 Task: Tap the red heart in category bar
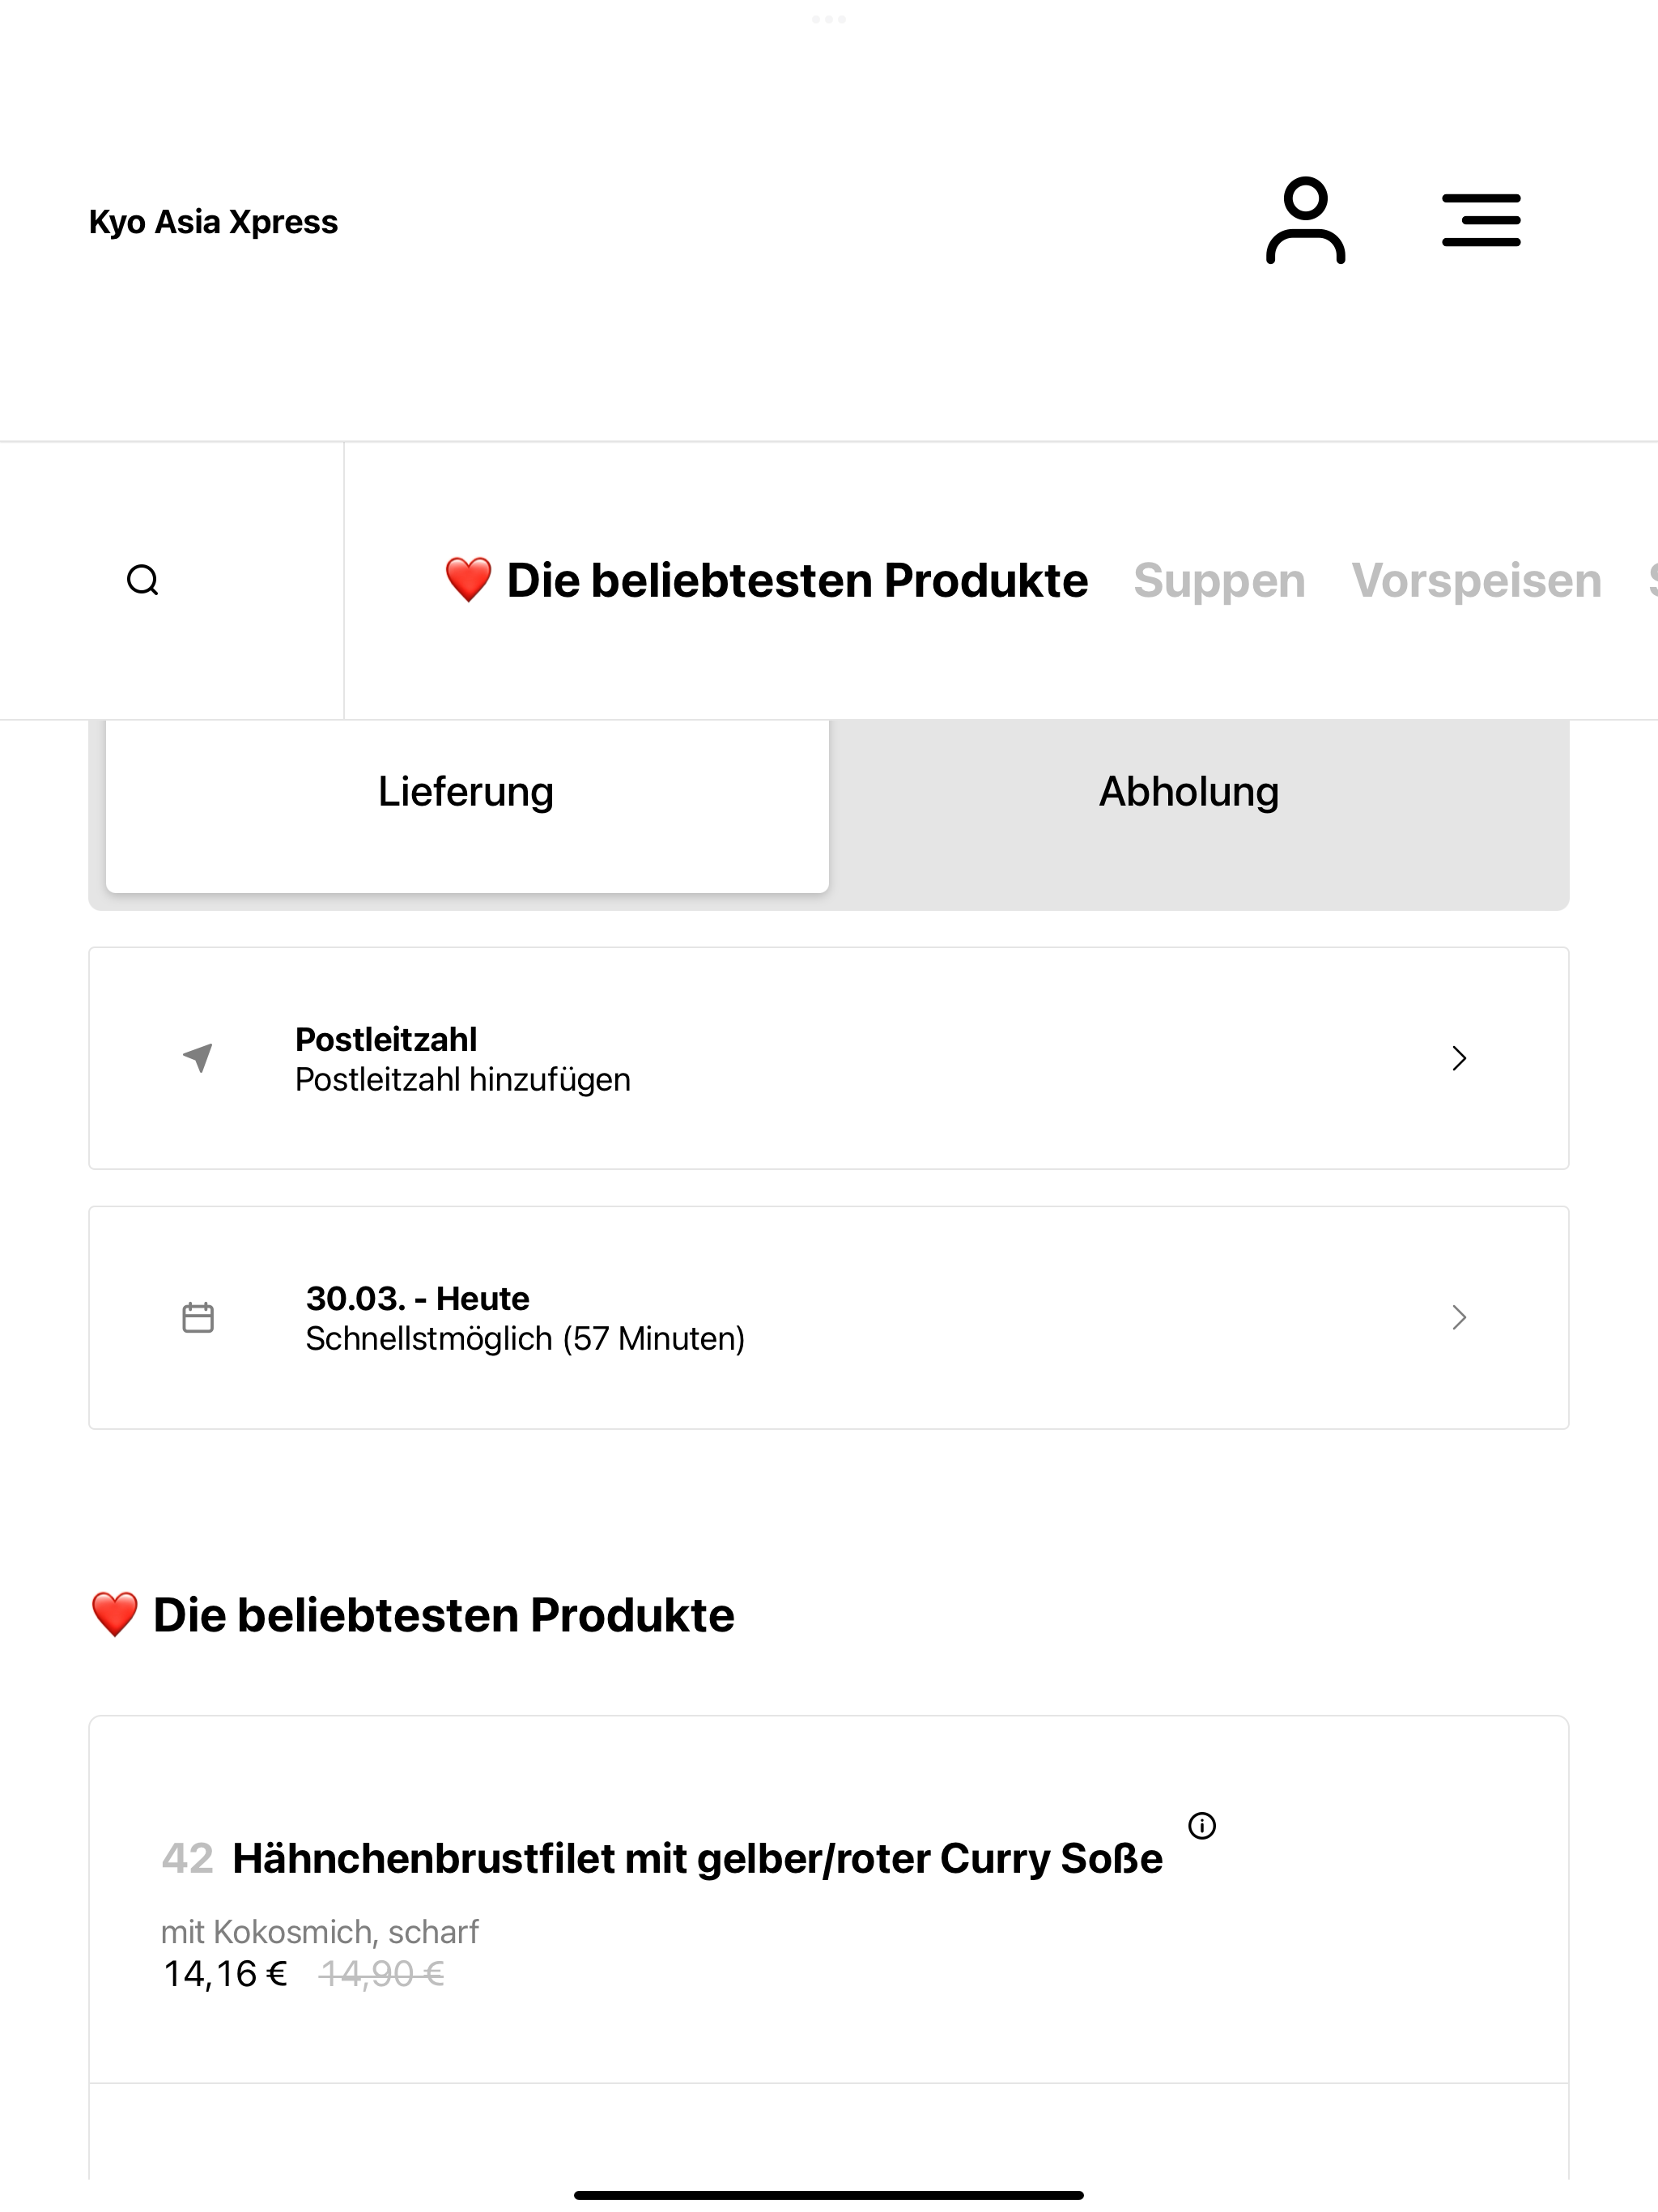468,580
